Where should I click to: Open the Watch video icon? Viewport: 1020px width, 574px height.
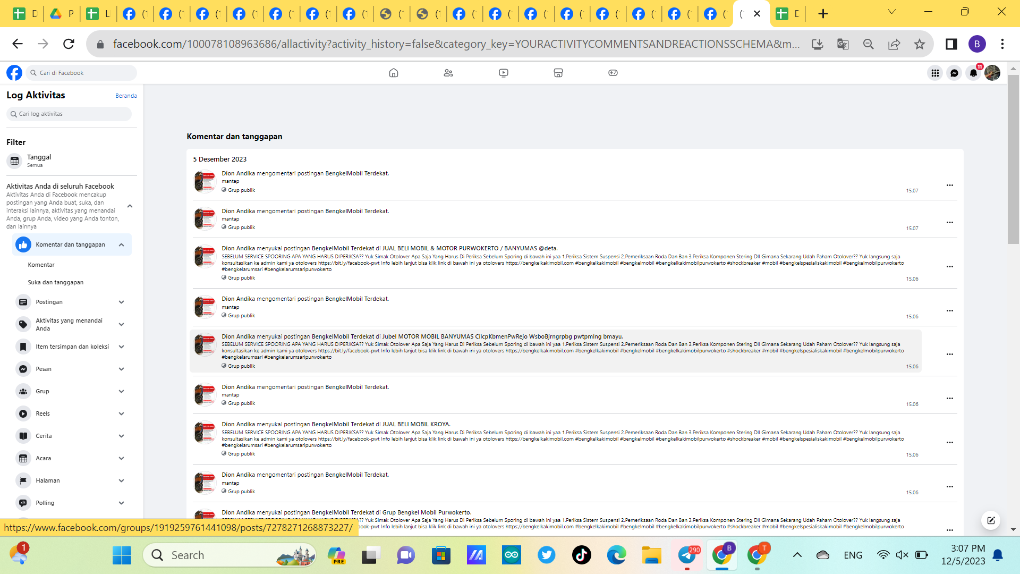tap(504, 73)
